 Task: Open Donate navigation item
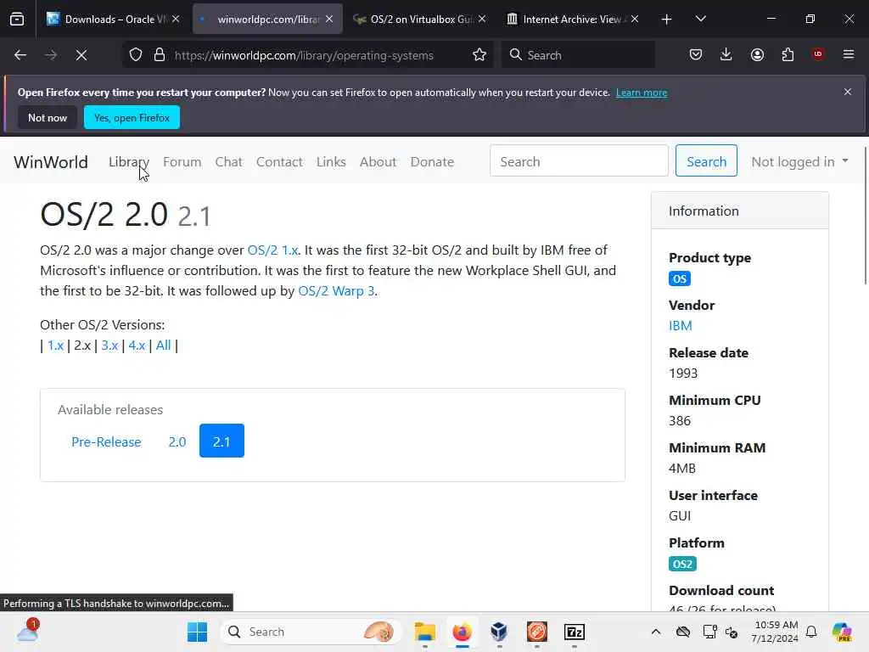tap(432, 162)
